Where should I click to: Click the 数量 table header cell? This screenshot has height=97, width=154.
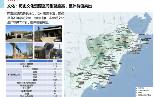(55, 61)
